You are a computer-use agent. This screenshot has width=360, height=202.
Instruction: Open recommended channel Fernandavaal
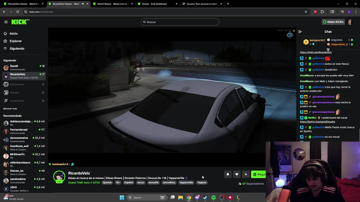pos(24,131)
